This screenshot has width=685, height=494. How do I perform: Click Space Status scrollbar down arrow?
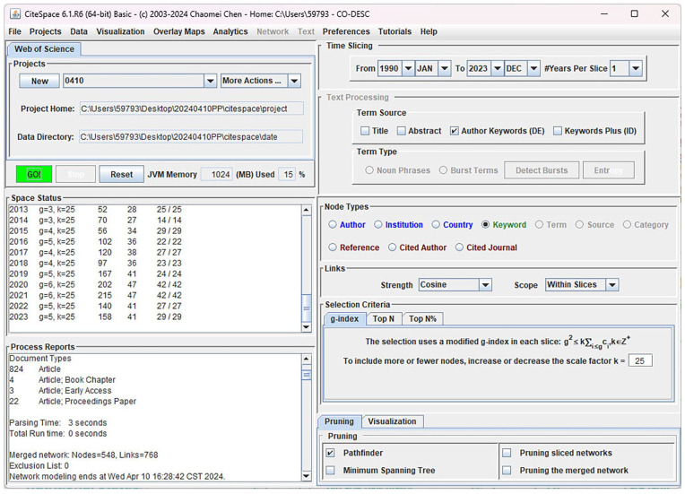pos(307,327)
